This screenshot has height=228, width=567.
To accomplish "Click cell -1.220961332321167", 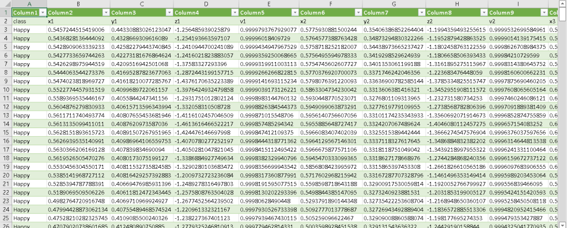I will click(206, 209).
